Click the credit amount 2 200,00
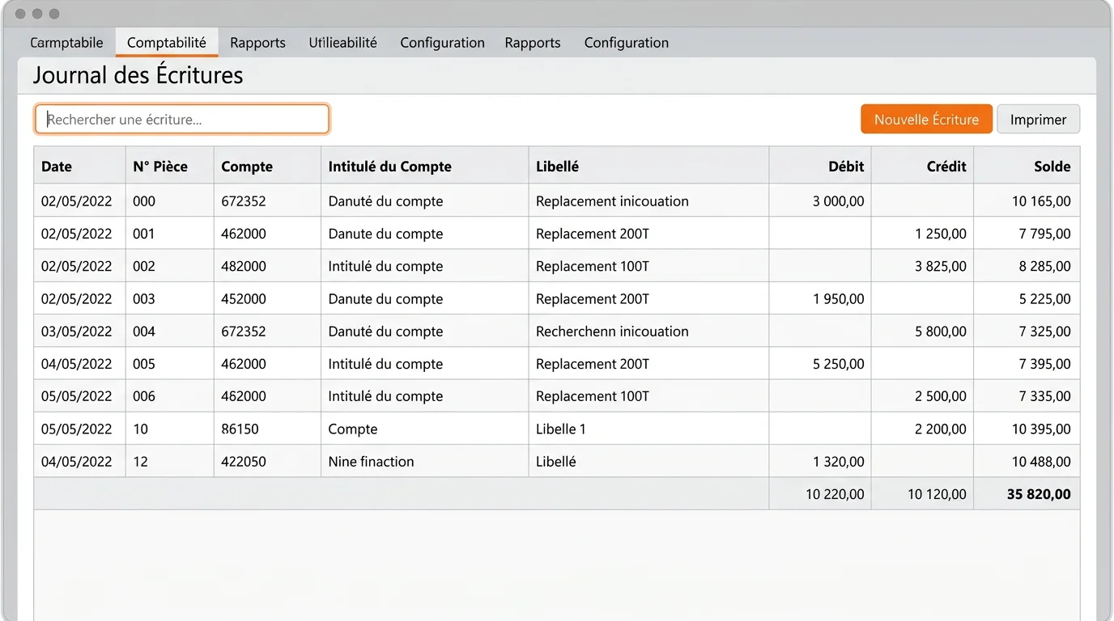The height and width of the screenshot is (621, 1114). pyautogui.click(x=941, y=429)
